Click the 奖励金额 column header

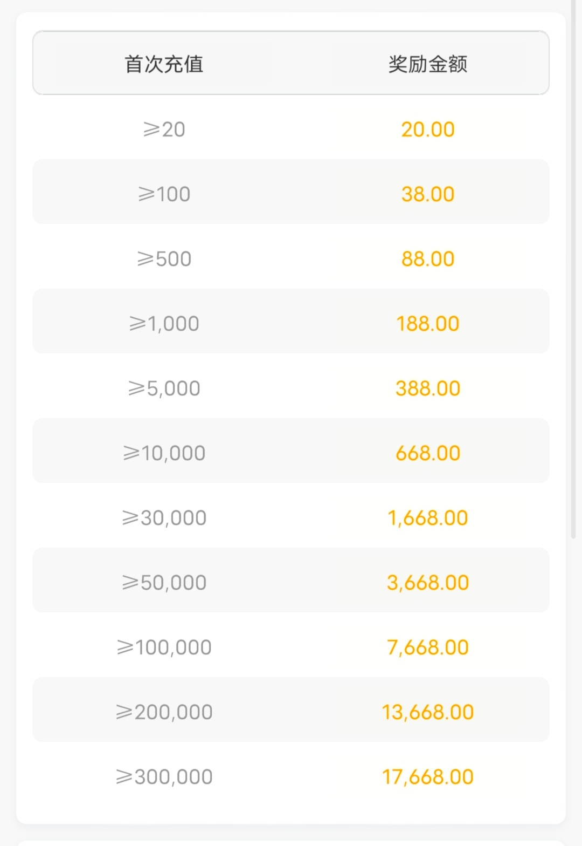click(x=428, y=64)
